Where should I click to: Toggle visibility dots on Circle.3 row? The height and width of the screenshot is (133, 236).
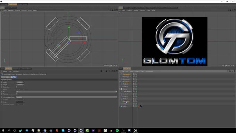coord(135,94)
